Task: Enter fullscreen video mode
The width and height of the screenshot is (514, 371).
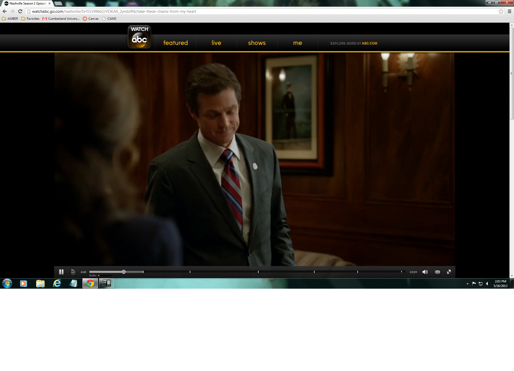Action: (x=449, y=272)
